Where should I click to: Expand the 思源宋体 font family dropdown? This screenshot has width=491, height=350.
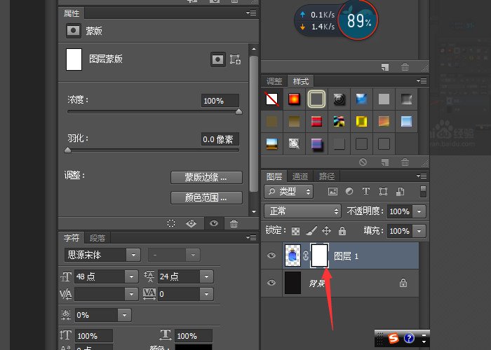tap(133, 255)
